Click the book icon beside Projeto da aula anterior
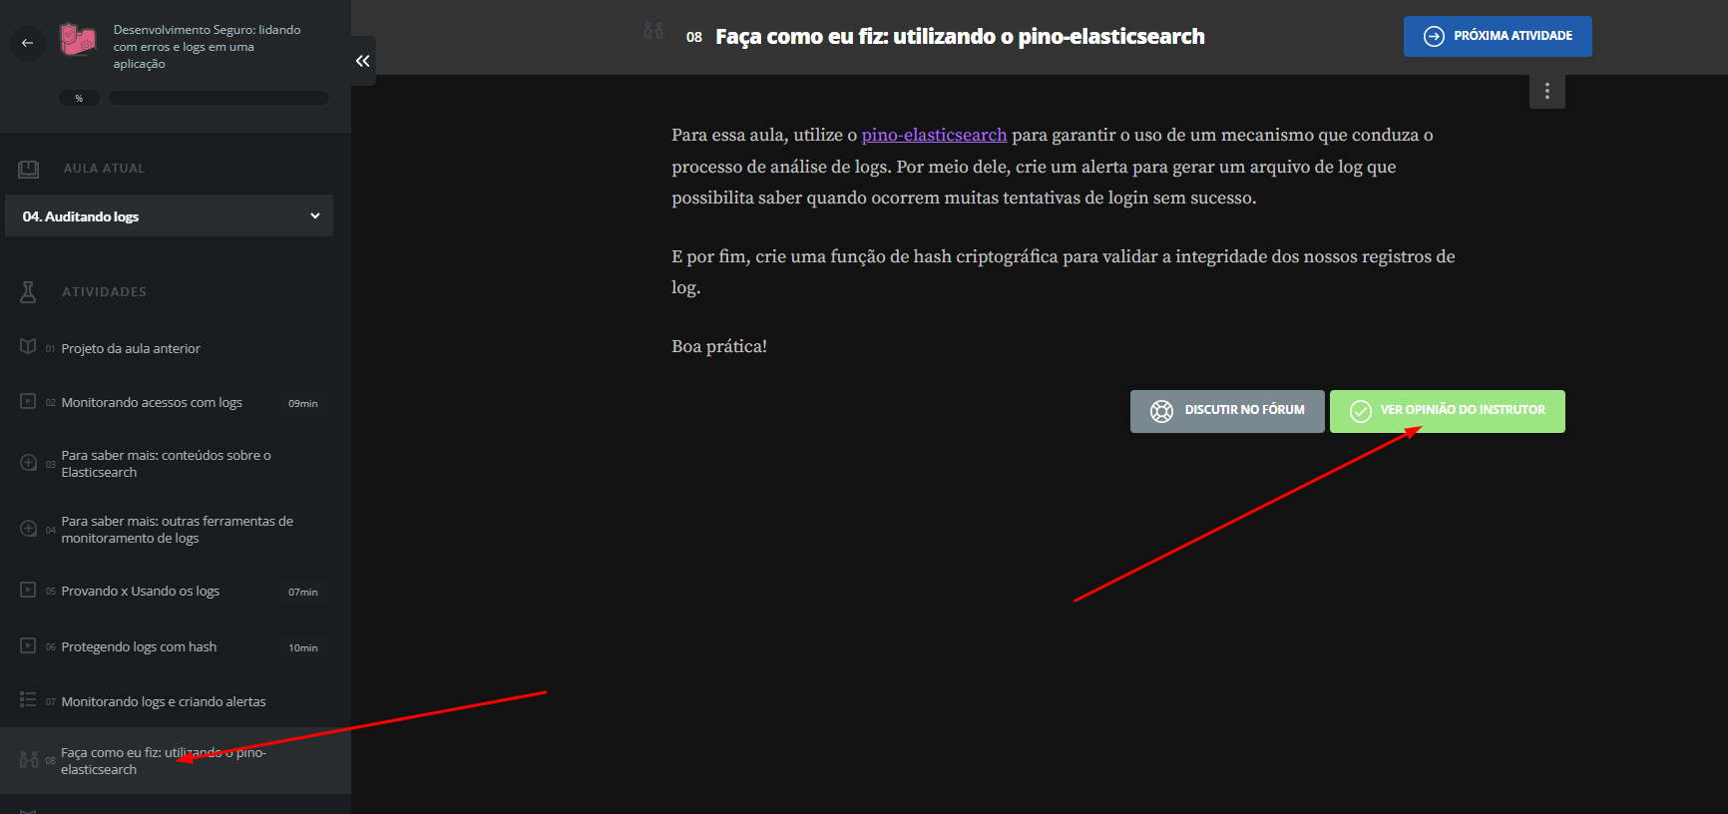Viewport: 1728px width, 814px height. [x=28, y=347]
